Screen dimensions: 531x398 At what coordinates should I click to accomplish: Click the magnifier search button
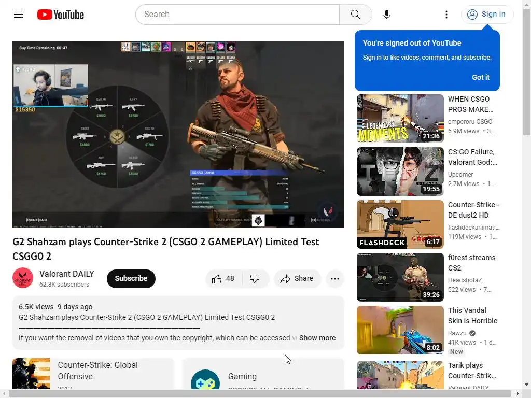355,14
